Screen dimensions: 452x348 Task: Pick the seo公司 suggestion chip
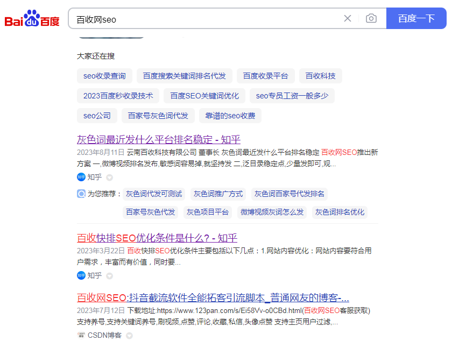(x=97, y=116)
